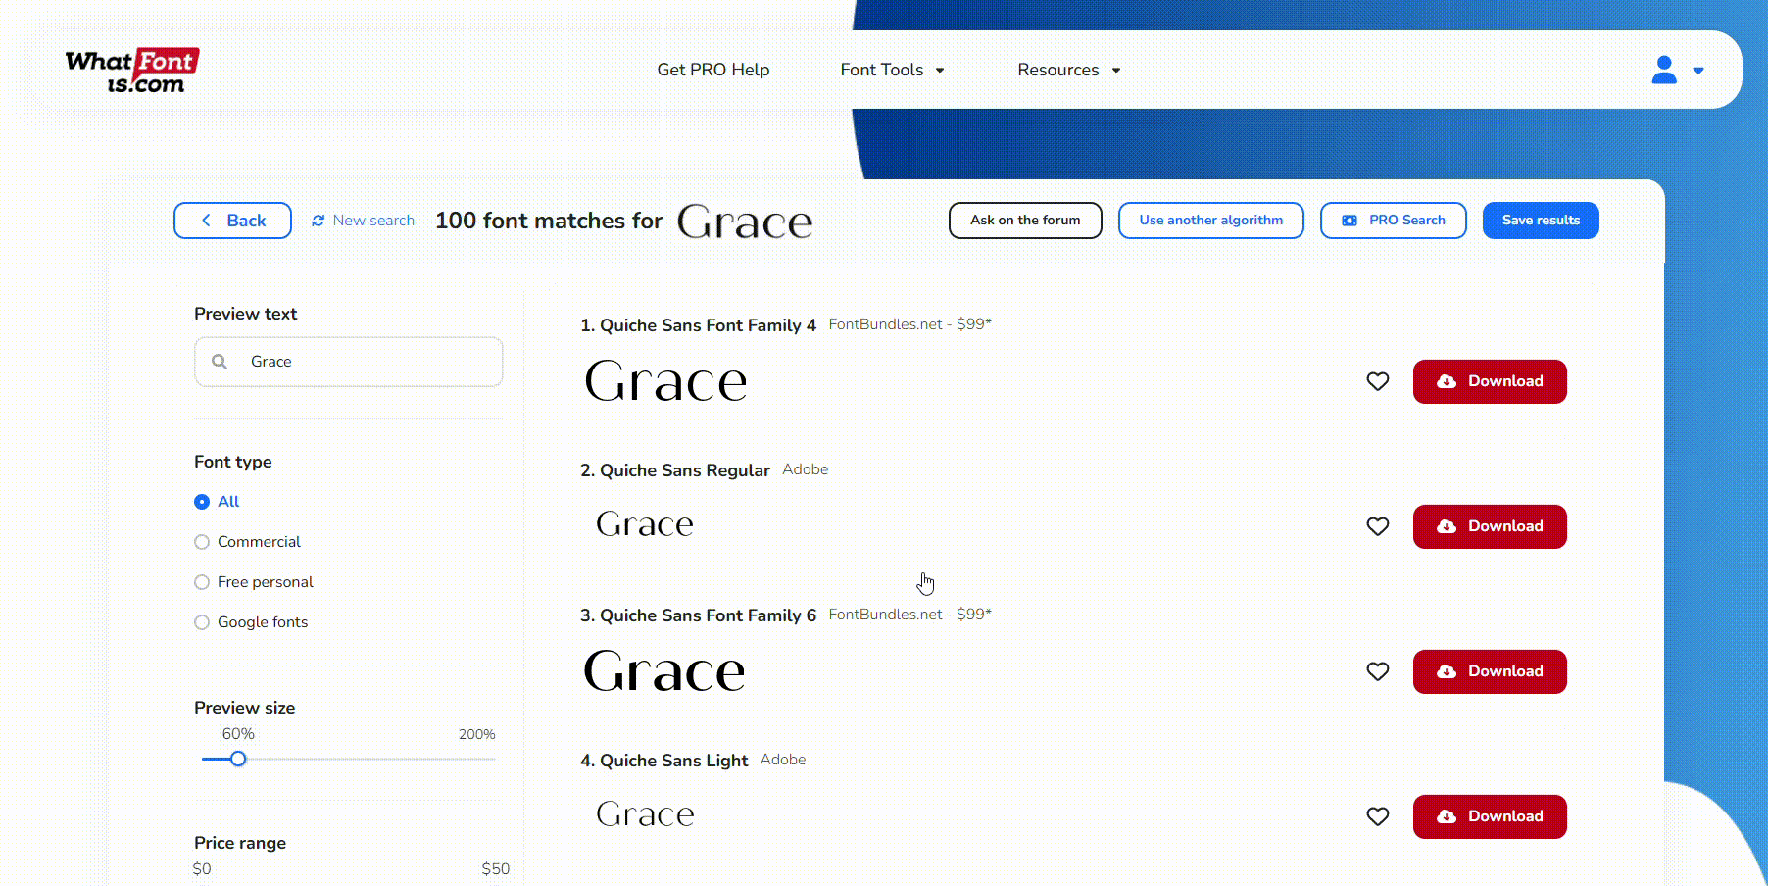The width and height of the screenshot is (1768, 886).
Task: Click Grace preview of Quiche Sans Regular
Action: point(645,524)
